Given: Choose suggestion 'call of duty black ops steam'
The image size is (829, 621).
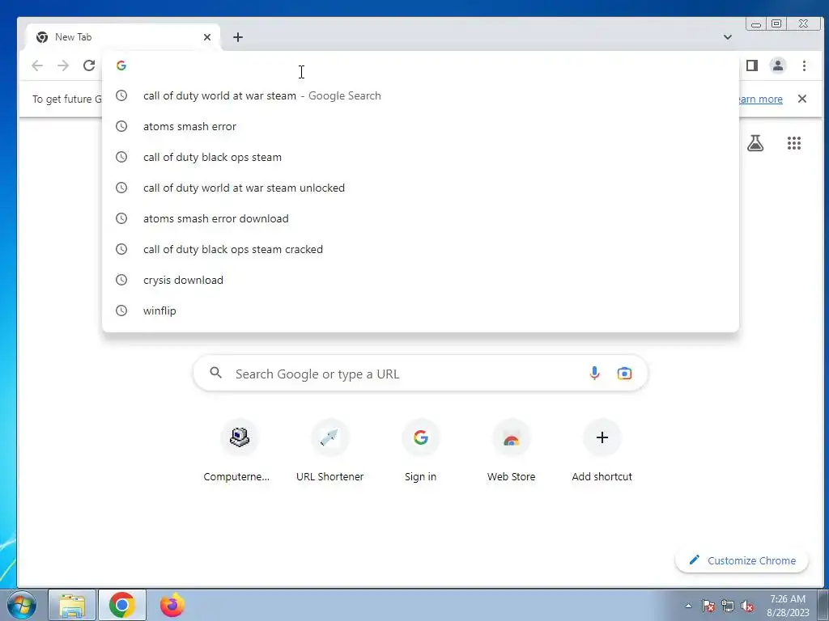Looking at the screenshot, I should [x=420, y=157].
